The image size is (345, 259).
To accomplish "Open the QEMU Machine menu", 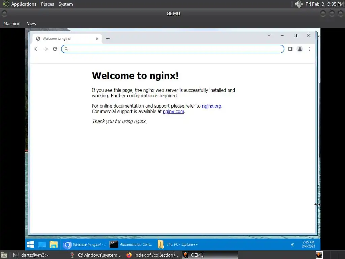I will point(12,23).
